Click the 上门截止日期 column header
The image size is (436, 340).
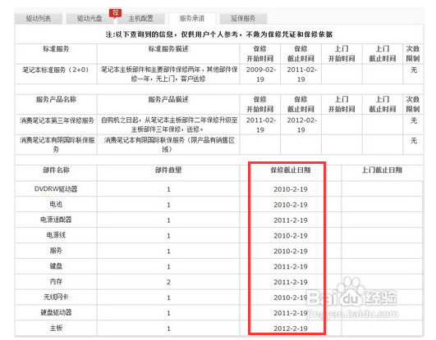(382, 170)
